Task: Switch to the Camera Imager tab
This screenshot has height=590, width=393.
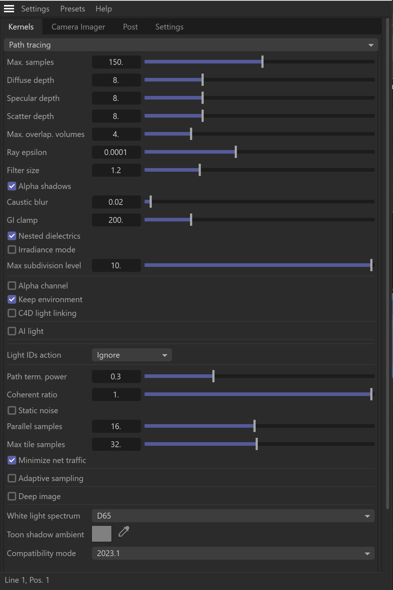Action: click(x=78, y=27)
